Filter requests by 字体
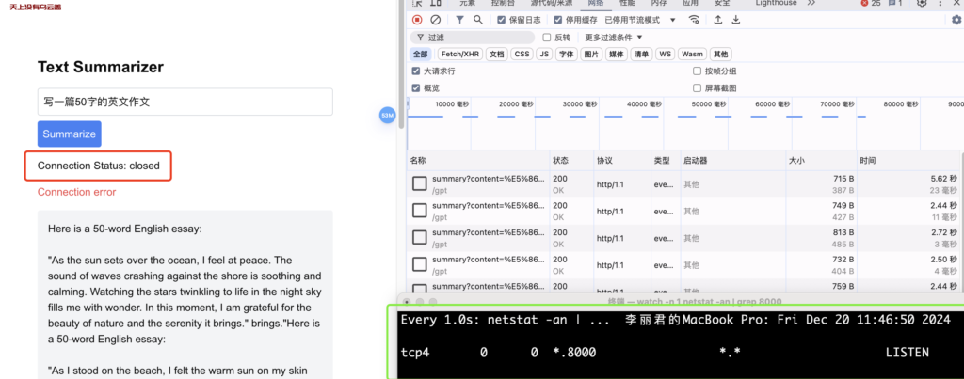Image resolution: width=964 pixels, height=379 pixels. 566,54
